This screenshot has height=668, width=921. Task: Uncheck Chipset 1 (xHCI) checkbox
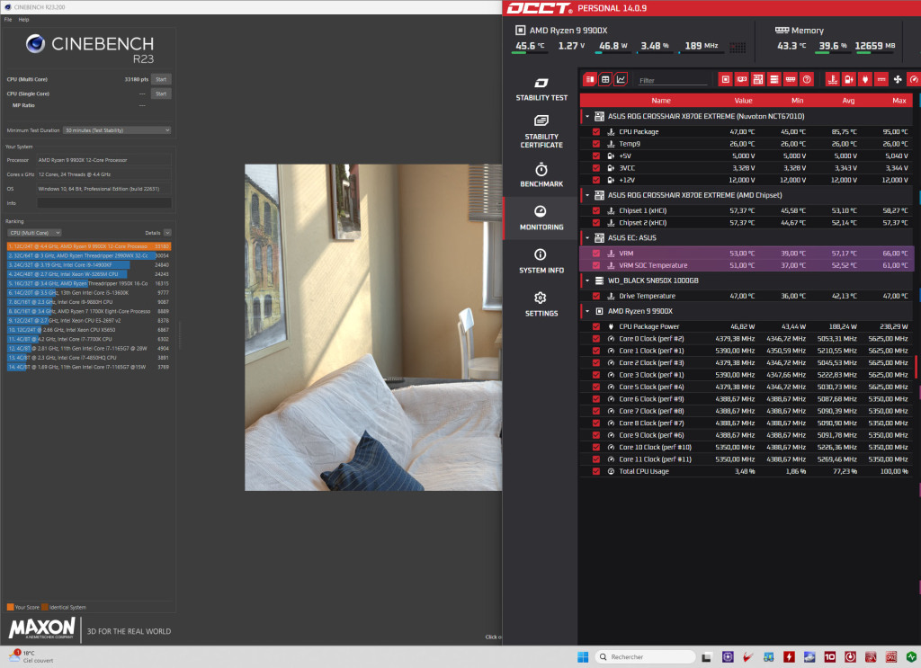(596, 210)
